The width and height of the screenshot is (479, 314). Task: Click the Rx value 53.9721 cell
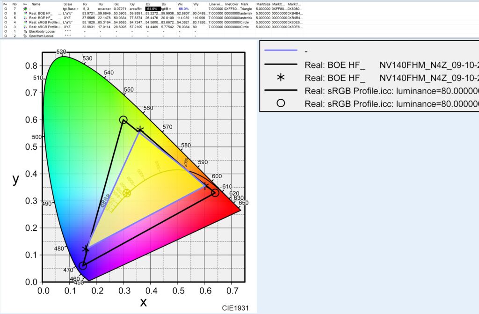[x=89, y=14]
